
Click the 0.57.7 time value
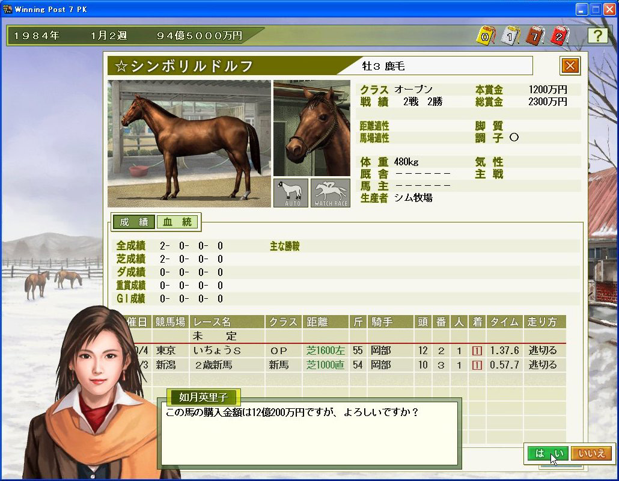click(505, 365)
